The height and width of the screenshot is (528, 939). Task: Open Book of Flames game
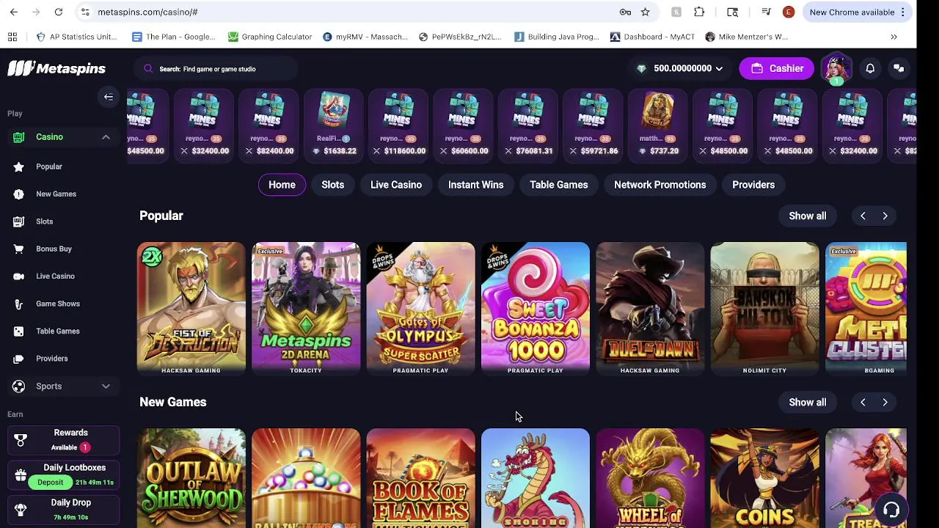(420, 478)
